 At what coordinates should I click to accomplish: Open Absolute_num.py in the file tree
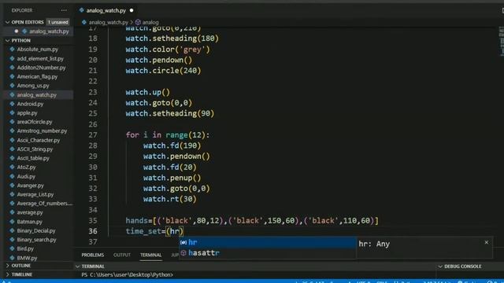(x=37, y=50)
